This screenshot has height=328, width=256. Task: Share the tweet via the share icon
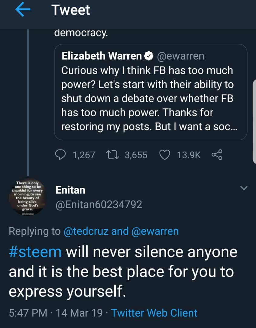(217, 155)
